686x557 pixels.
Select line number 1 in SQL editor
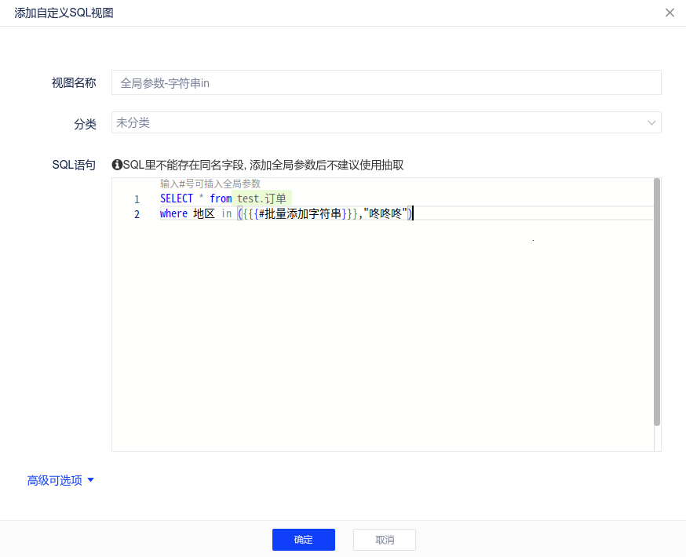point(137,199)
